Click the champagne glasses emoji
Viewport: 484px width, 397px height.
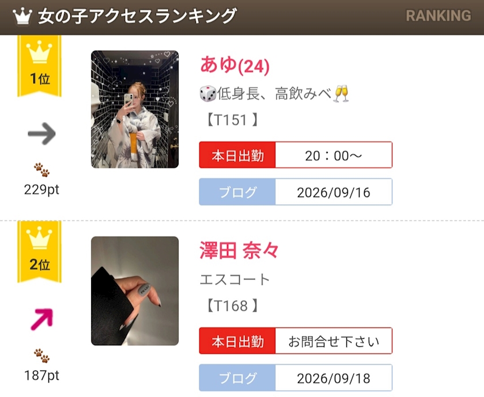(341, 93)
